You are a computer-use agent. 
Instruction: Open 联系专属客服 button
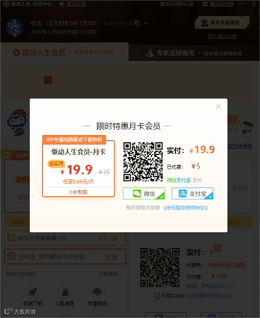[x=222, y=23]
